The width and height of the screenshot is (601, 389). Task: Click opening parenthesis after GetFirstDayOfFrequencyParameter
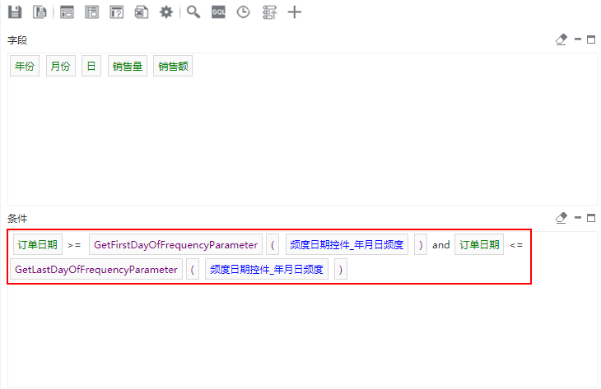coord(273,244)
